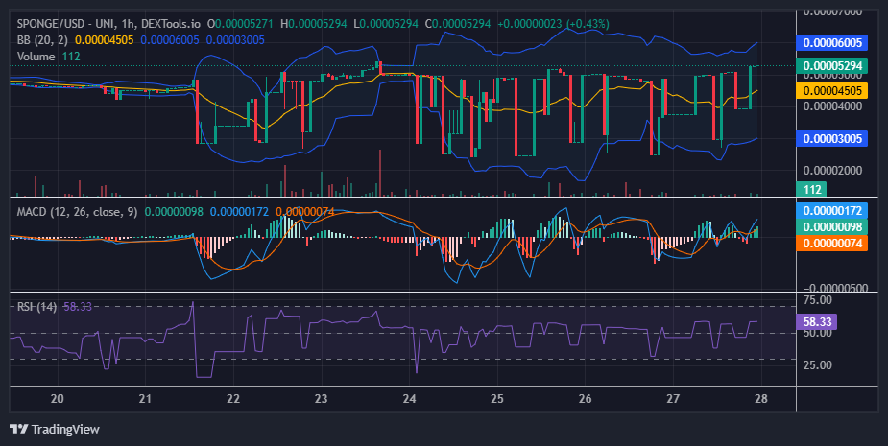888x446 pixels.
Task: Click the Volume 112 legend
Action: (49, 56)
